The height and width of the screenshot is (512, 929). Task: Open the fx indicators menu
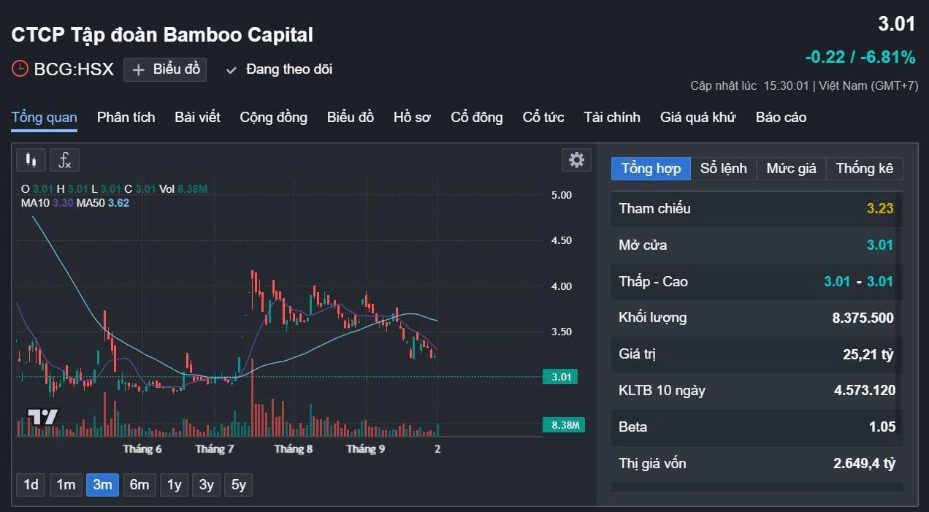point(64,160)
